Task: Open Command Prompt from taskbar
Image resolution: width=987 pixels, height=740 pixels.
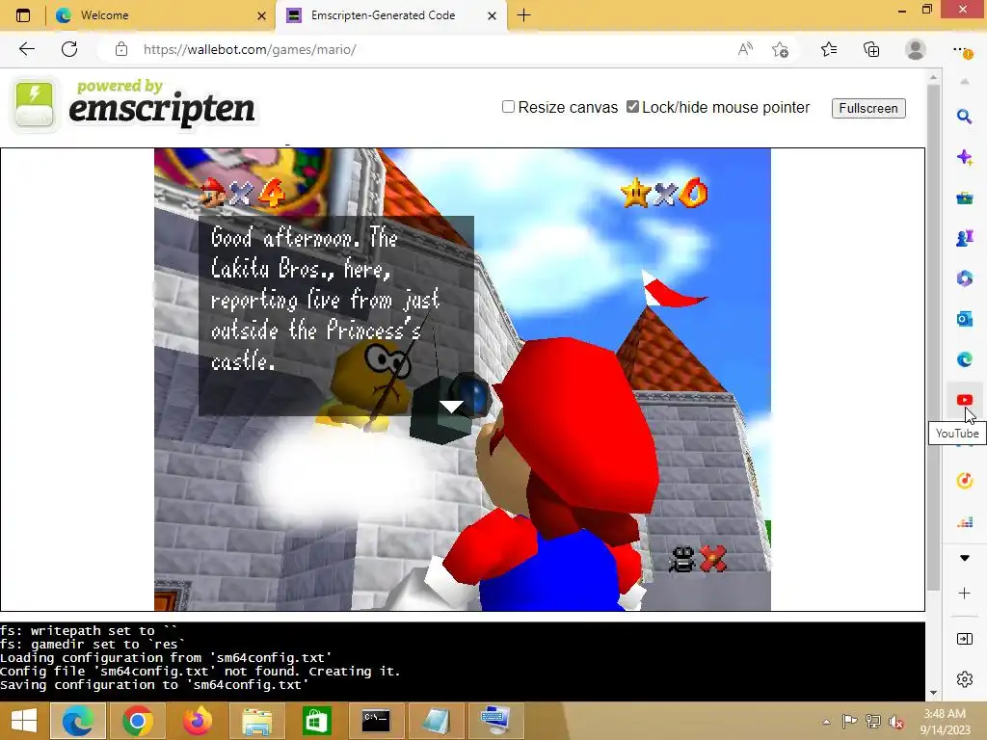Action: pyautogui.click(x=376, y=721)
